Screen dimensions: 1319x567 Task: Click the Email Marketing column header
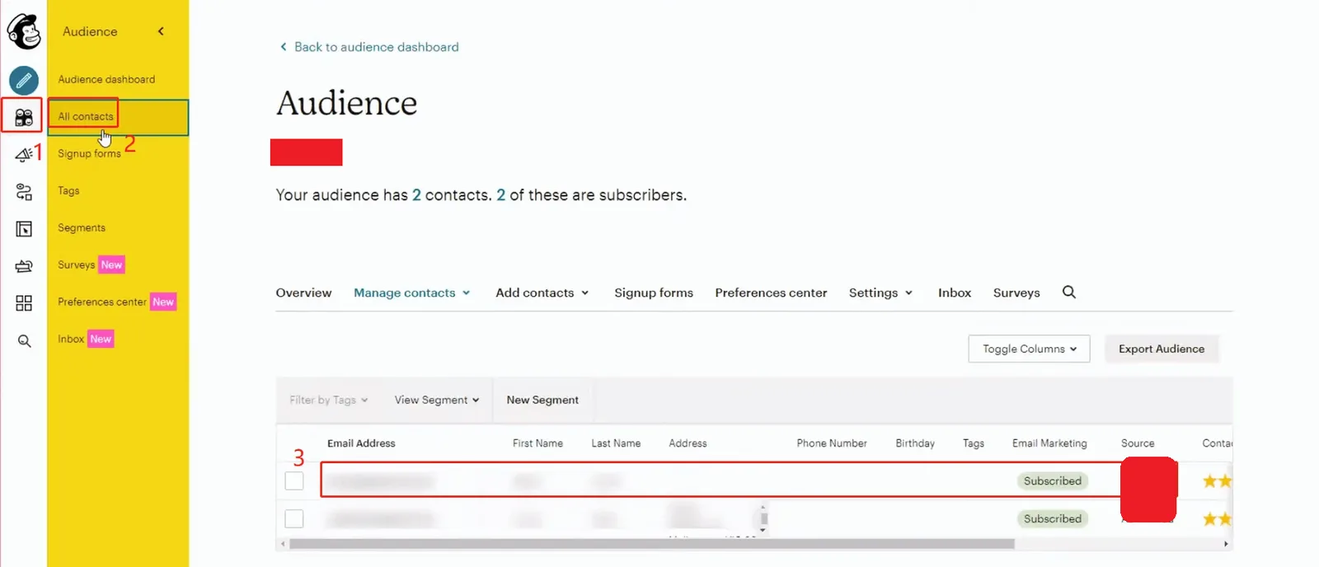1049,443
